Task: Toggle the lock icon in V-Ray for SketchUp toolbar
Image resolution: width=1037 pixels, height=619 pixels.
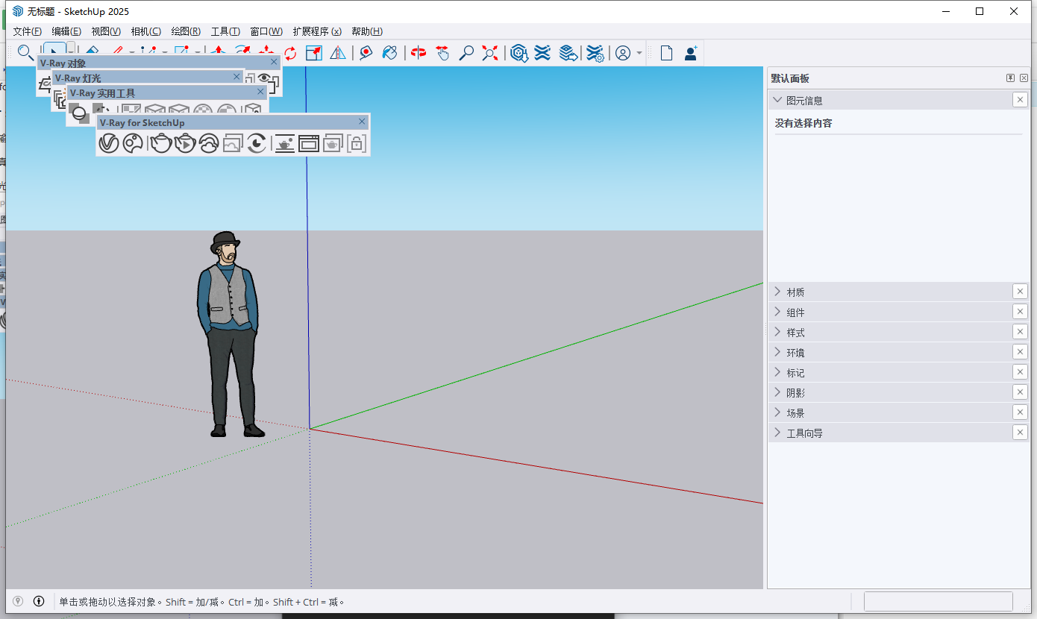Action: coord(357,143)
